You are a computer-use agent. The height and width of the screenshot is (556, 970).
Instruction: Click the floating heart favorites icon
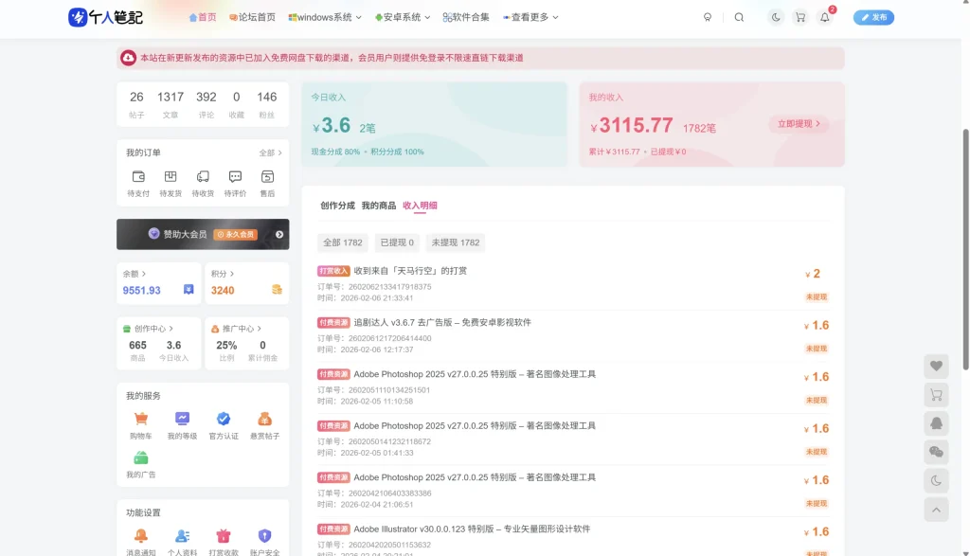click(936, 366)
